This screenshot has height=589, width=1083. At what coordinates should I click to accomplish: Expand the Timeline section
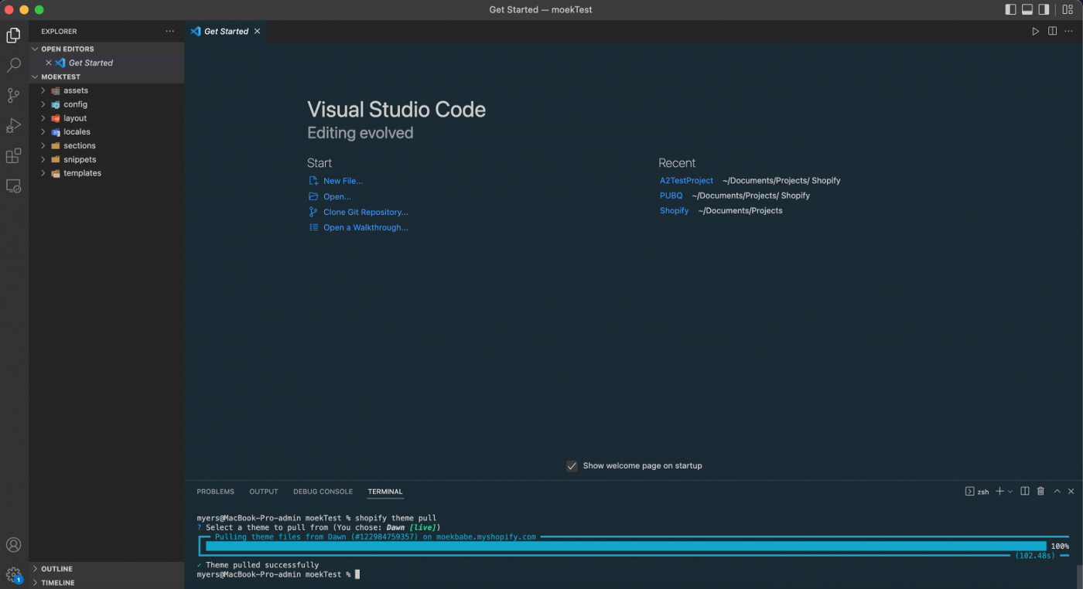point(107,583)
